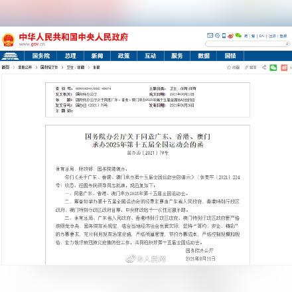Open the 互动 navigation tab

[151, 56]
